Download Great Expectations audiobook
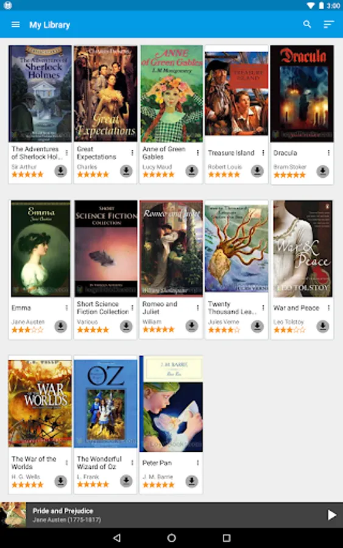343x548 pixels. click(126, 171)
